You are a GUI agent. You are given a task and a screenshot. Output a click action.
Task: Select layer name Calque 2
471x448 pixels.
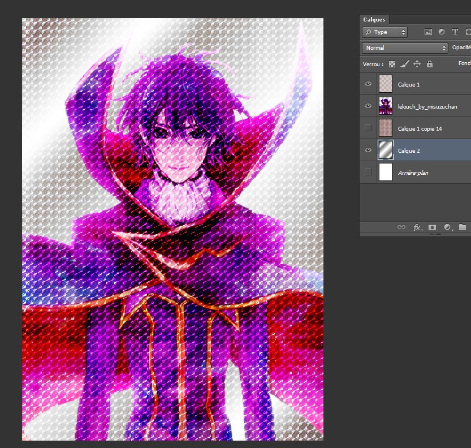click(408, 151)
